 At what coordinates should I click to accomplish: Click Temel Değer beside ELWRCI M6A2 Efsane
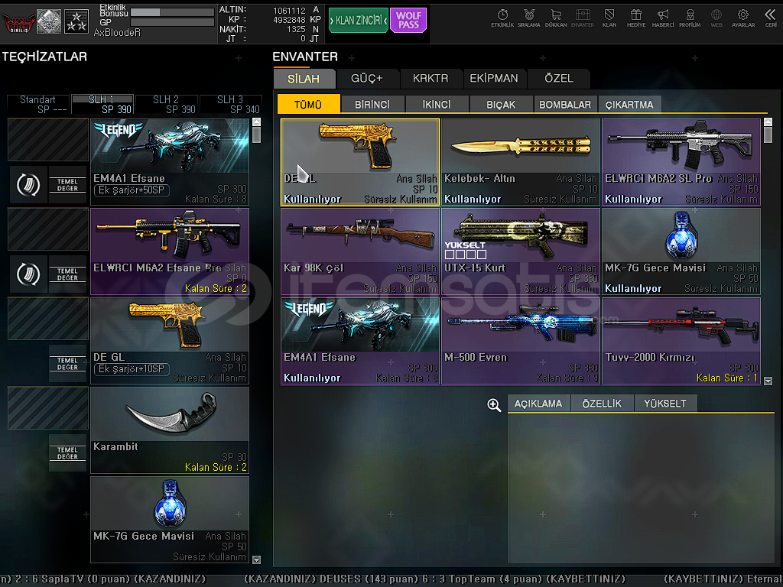[x=67, y=274]
